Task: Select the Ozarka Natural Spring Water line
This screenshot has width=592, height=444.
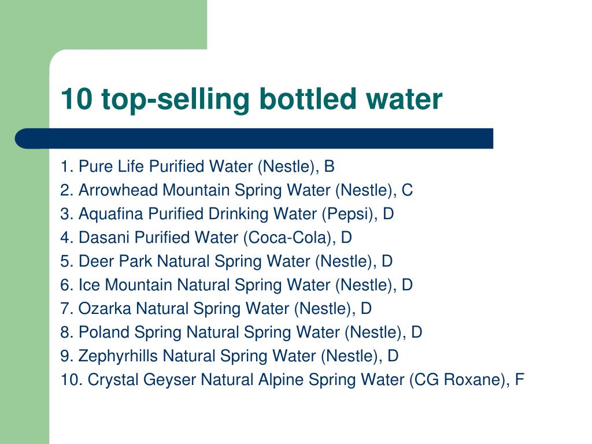Action: (x=216, y=309)
